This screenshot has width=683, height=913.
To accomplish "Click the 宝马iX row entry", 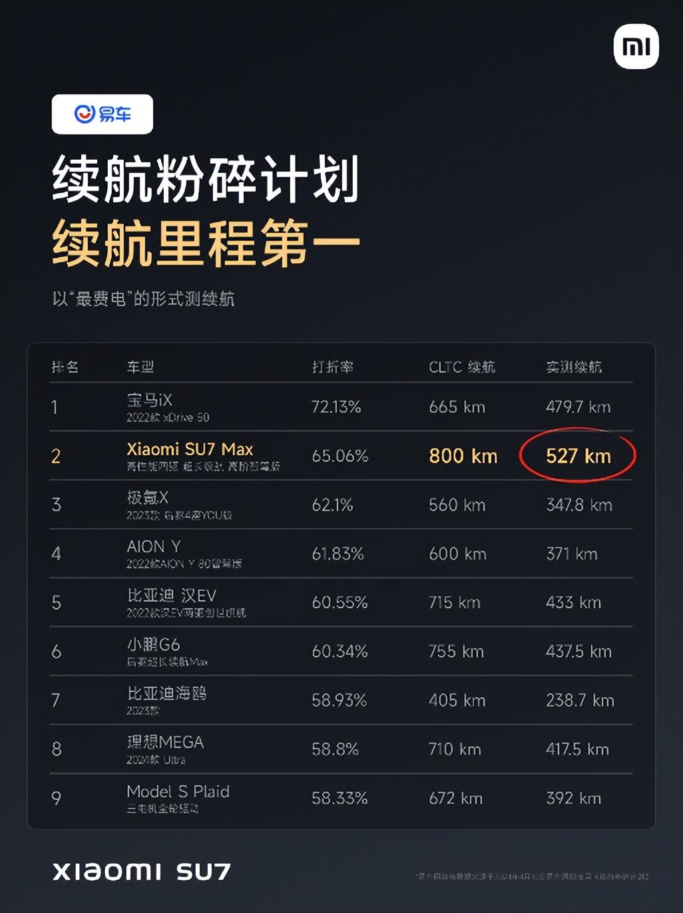I will point(341,407).
